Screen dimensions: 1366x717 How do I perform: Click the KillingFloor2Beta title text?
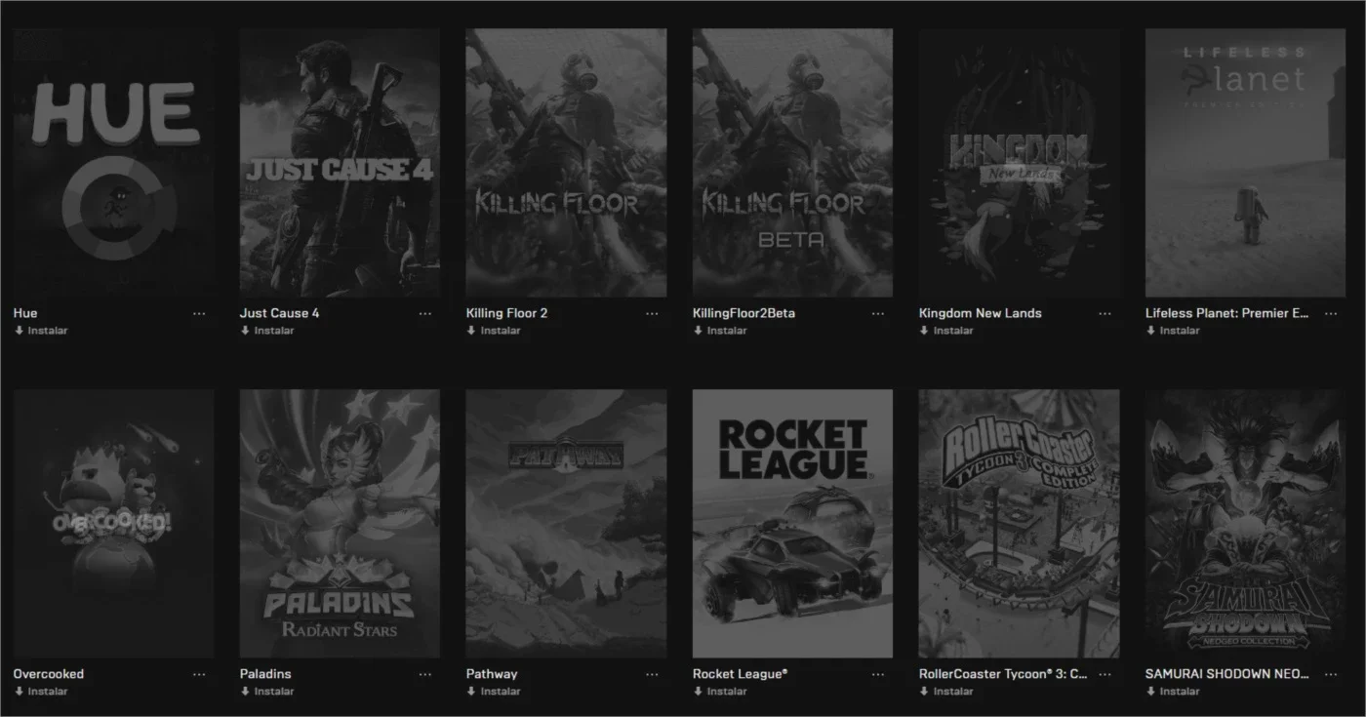coord(744,313)
